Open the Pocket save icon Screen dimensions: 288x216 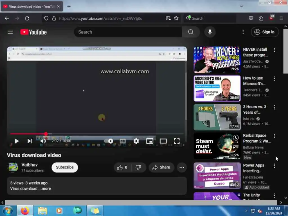251,18
